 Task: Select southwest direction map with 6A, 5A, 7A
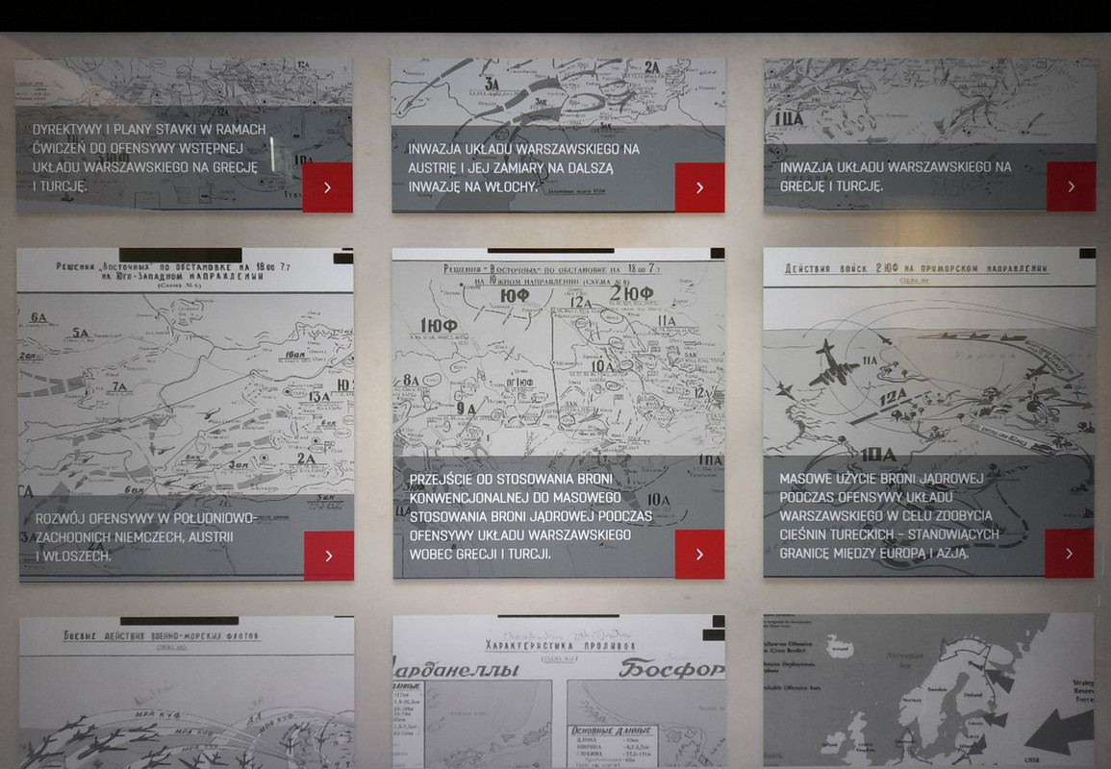coord(186,372)
